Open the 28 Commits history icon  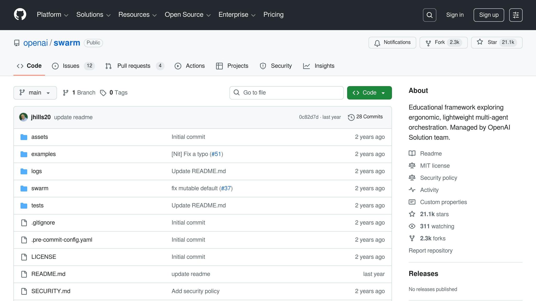click(351, 117)
